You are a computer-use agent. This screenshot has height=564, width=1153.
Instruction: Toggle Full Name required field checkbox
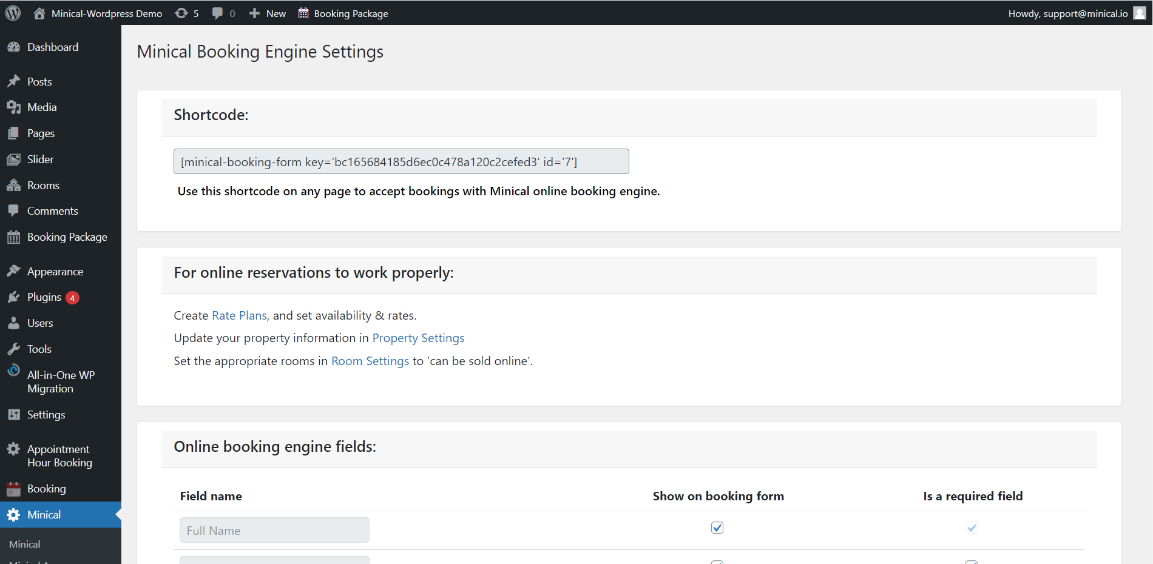(x=972, y=528)
